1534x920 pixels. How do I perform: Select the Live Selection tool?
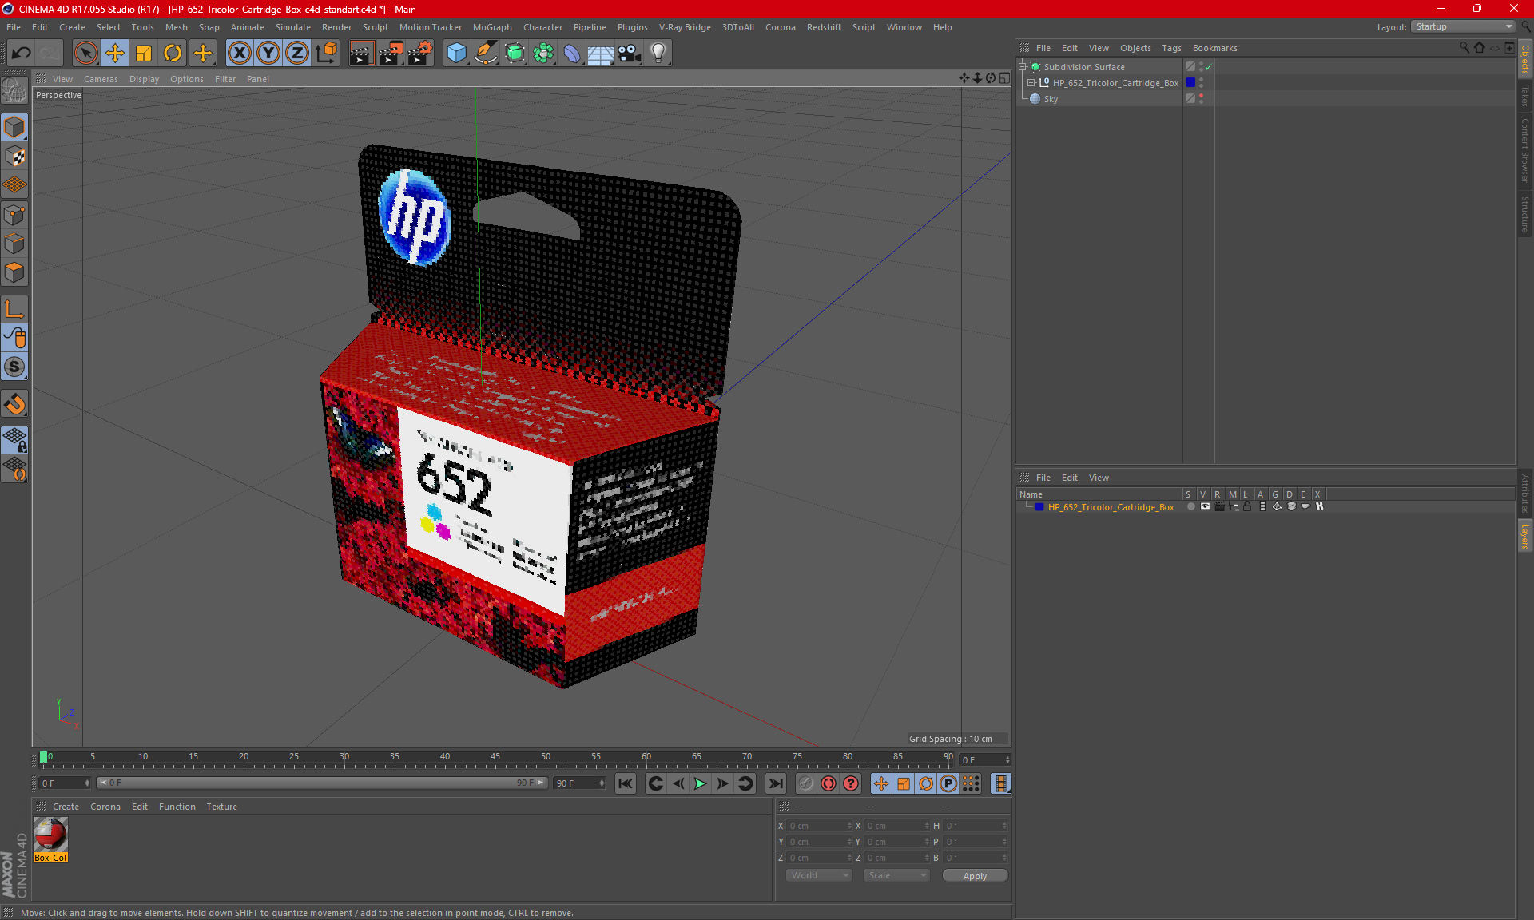click(x=85, y=54)
